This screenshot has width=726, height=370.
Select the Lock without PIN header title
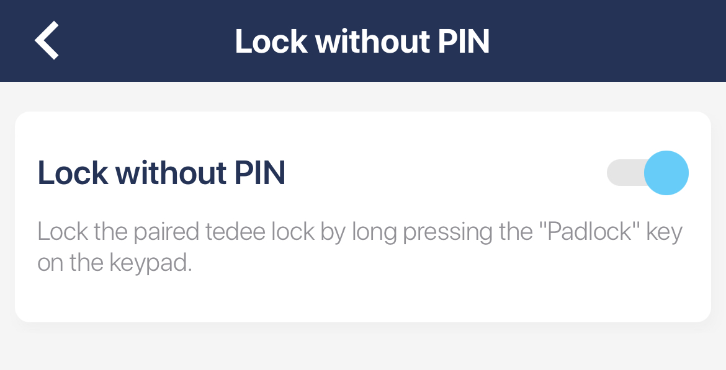362,42
